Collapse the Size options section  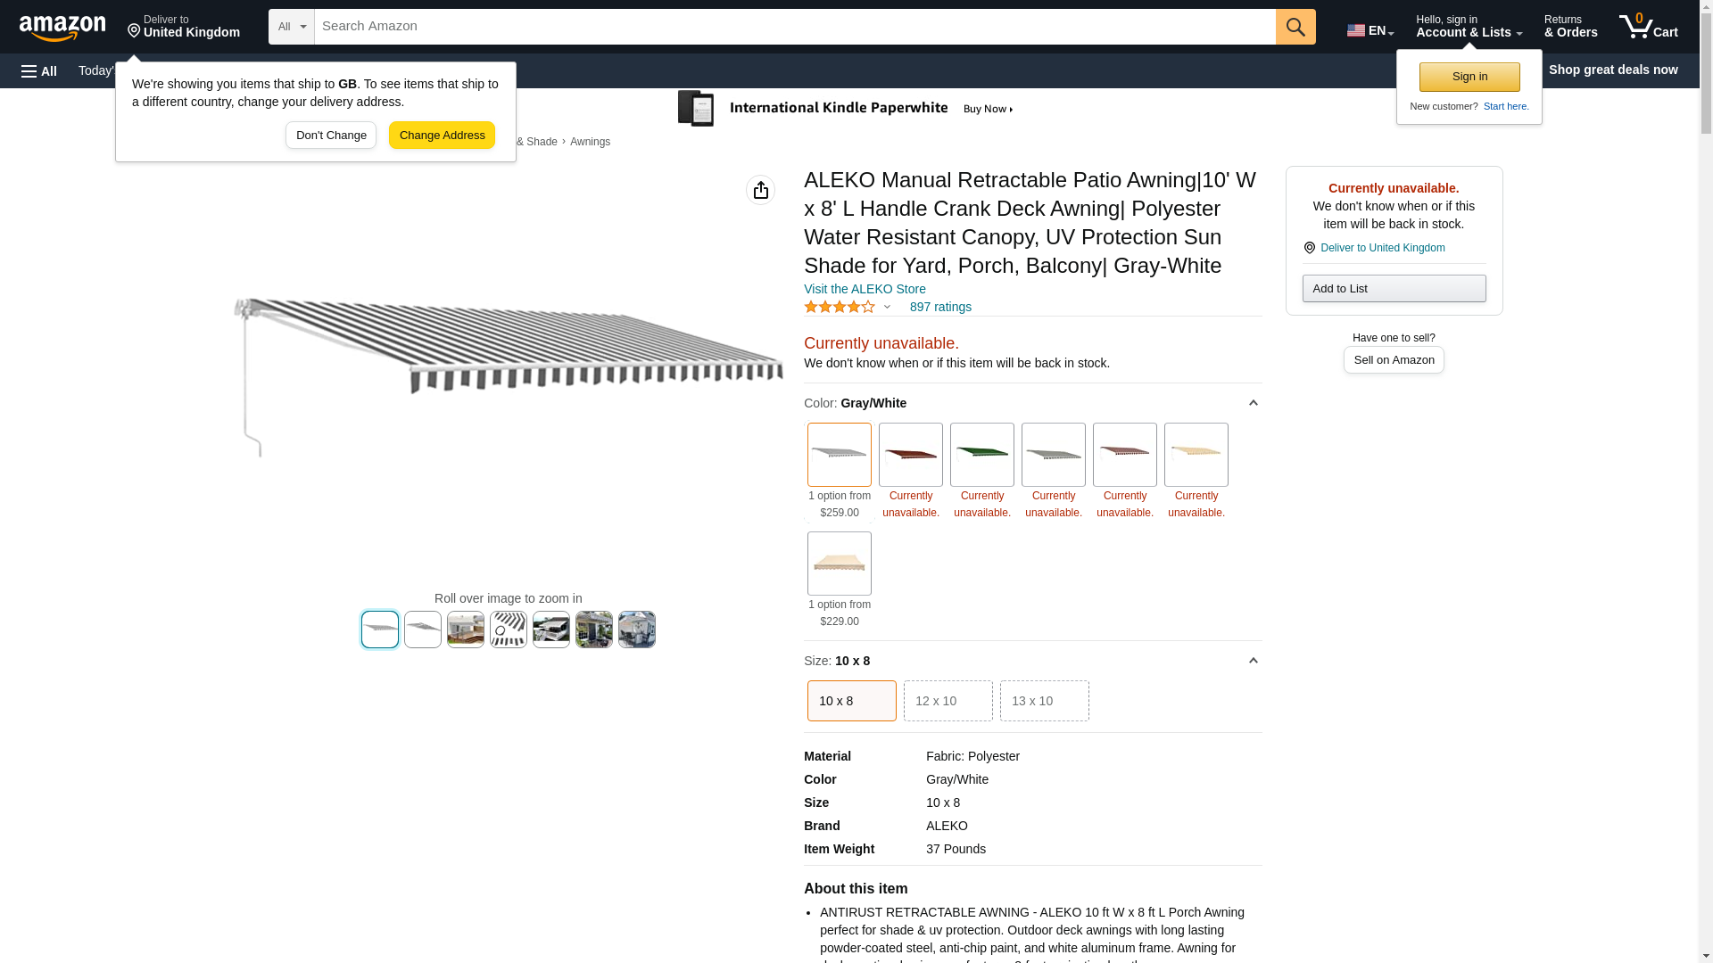1253,661
